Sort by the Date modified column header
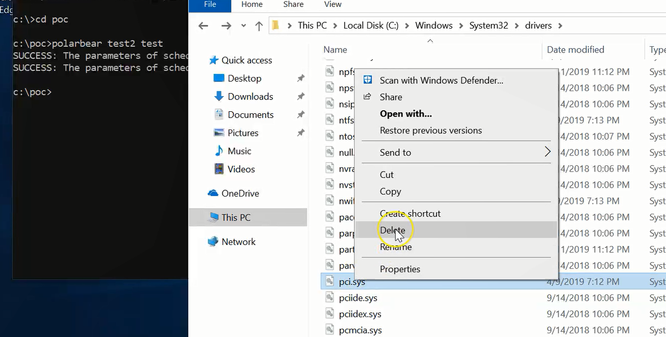666x337 pixels. [x=575, y=50]
